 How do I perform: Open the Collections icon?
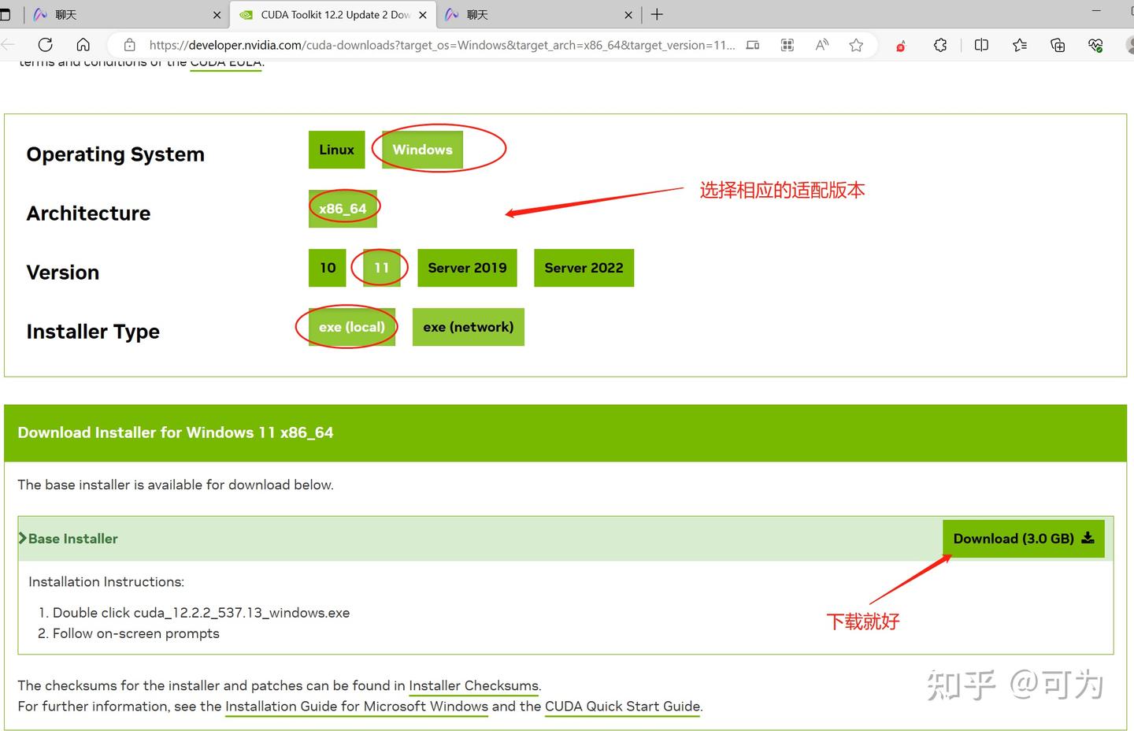click(x=1058, y=45)
